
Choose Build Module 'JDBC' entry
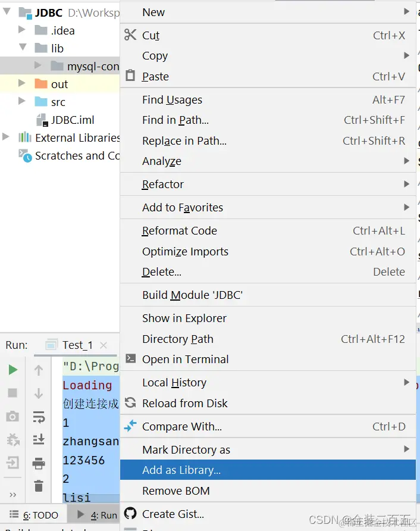[x=268, y=295]
